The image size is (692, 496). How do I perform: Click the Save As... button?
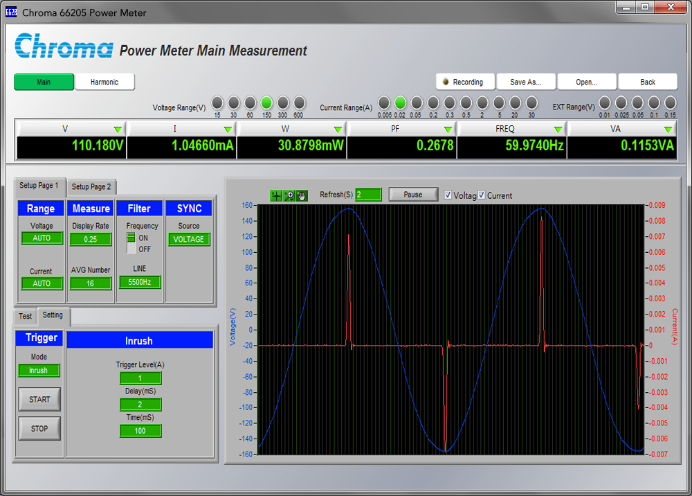pos(526,82)
